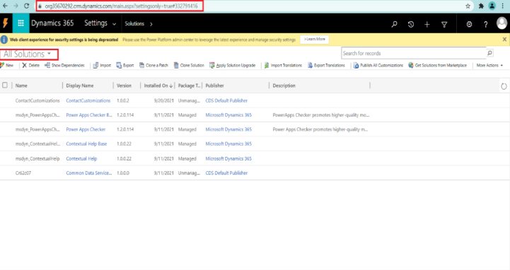Click the info icon in notification banner
Viewport: 510px width, 270px height.
point(4,40)
